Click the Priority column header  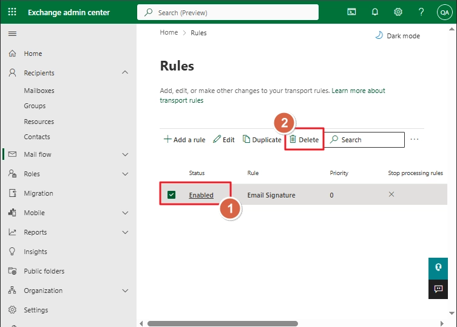[339, 173]
